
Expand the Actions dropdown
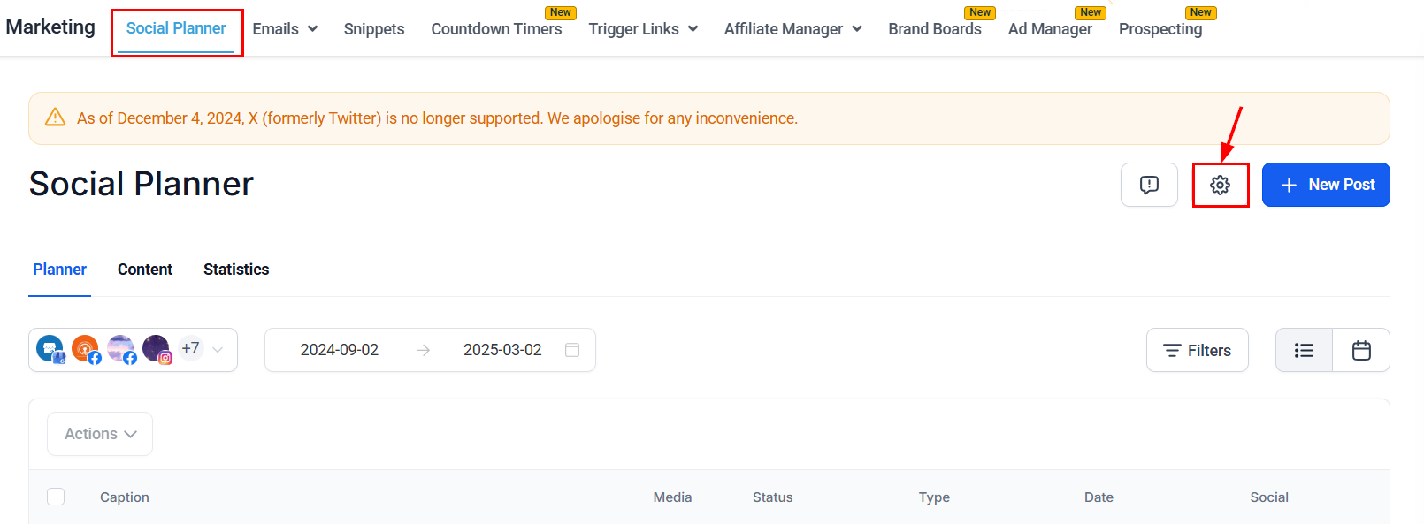pos(100,434)
